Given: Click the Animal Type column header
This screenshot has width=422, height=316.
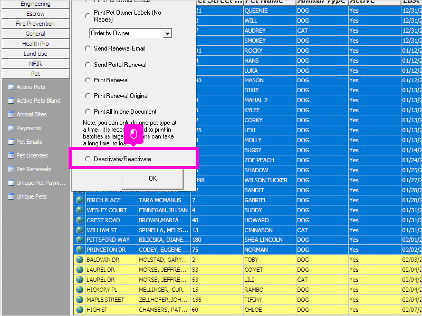Looking at the screenshot, I should point(322,2).
